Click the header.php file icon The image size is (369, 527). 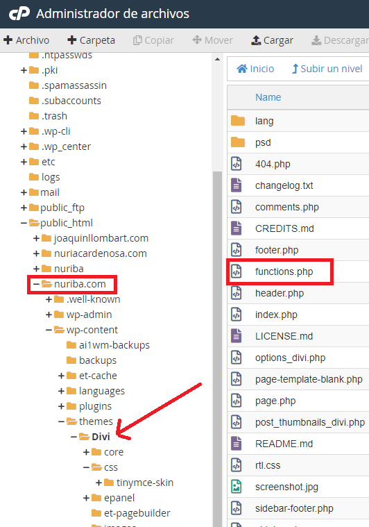[237, 293]
